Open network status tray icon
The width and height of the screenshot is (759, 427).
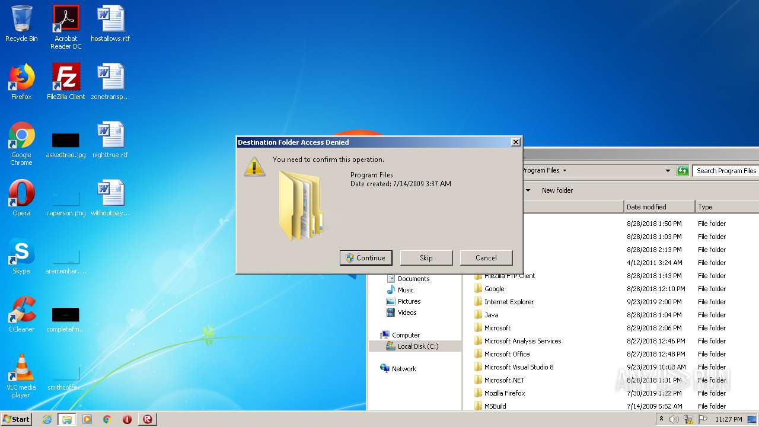(x=688, y=419)
